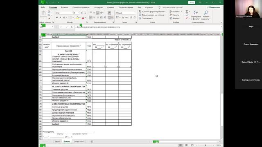This screenshot has width=262, height=147.
Task: Click Format cells (Формат) button
Action: (175, 18)
